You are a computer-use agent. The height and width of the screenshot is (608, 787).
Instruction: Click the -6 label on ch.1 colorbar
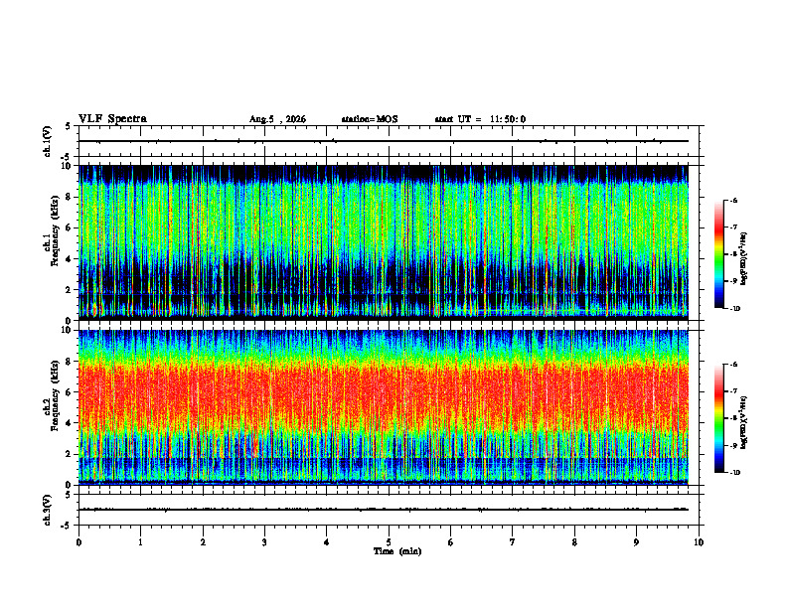(x=733, y=200)
